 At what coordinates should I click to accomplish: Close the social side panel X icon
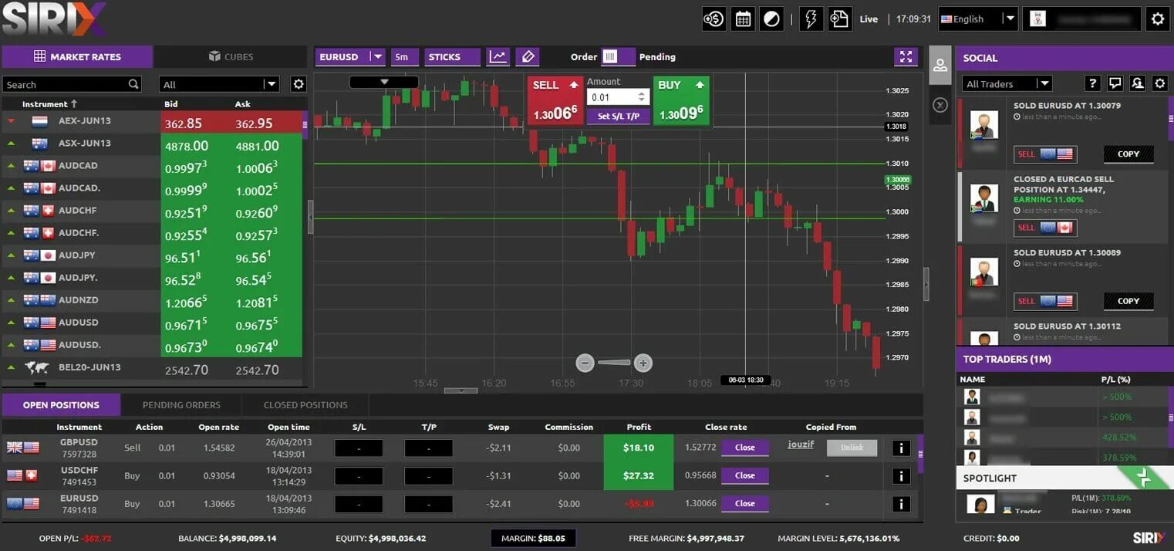[x=940, y=105]
